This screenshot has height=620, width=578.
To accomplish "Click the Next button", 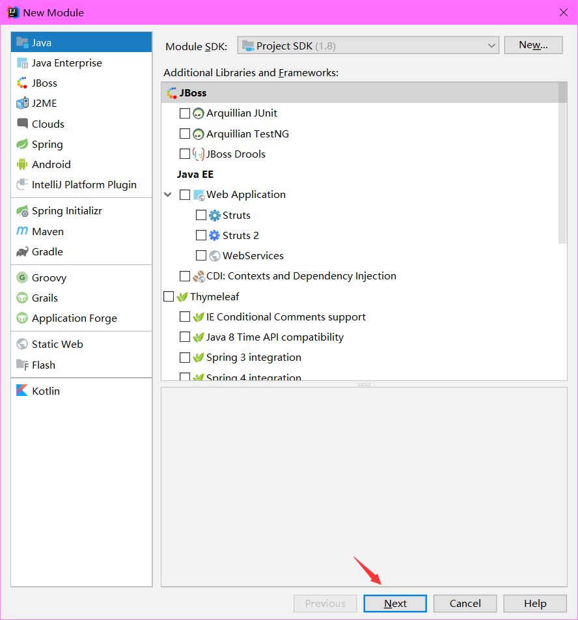I will click(395, 603).
